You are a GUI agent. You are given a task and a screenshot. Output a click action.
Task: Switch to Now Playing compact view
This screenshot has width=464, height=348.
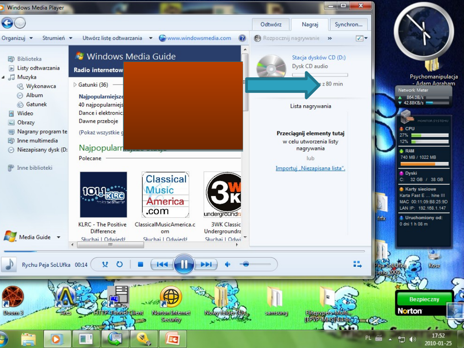(357, 264)
